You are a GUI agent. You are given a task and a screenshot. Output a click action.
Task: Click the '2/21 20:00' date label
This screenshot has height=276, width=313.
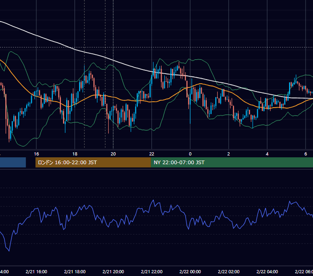(x=113, y=271)
